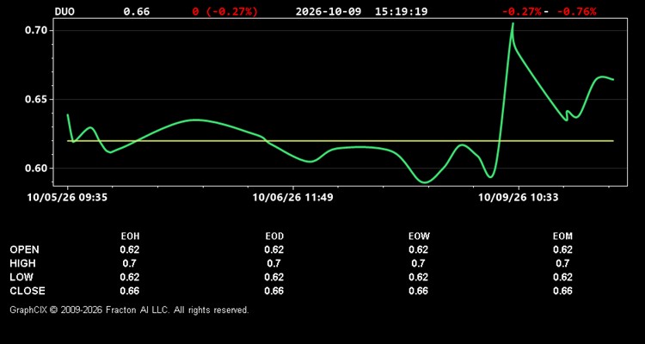The image size is (645, 344).
Task: Click the LOW row label
Action: 21,277
